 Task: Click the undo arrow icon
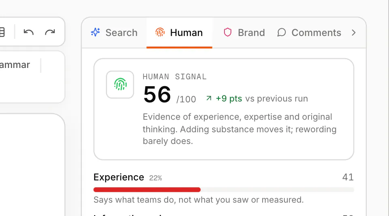(28, 32)
